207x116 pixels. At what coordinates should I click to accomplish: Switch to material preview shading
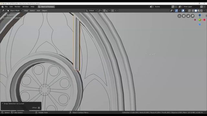coord(199,11)
